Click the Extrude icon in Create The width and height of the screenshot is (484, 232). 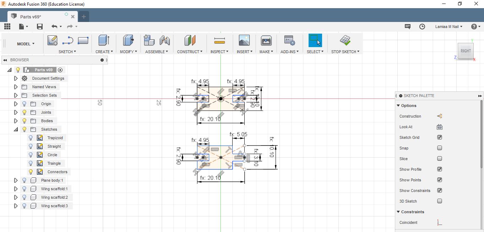coord(104,40)
